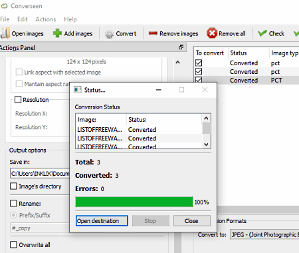Click the green Add images plus icon
Image resolution: width=299 pixels, height=253 pixels.
tap(58, 33)
